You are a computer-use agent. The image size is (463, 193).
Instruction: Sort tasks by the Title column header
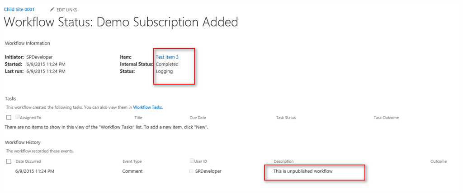point(138,118)
